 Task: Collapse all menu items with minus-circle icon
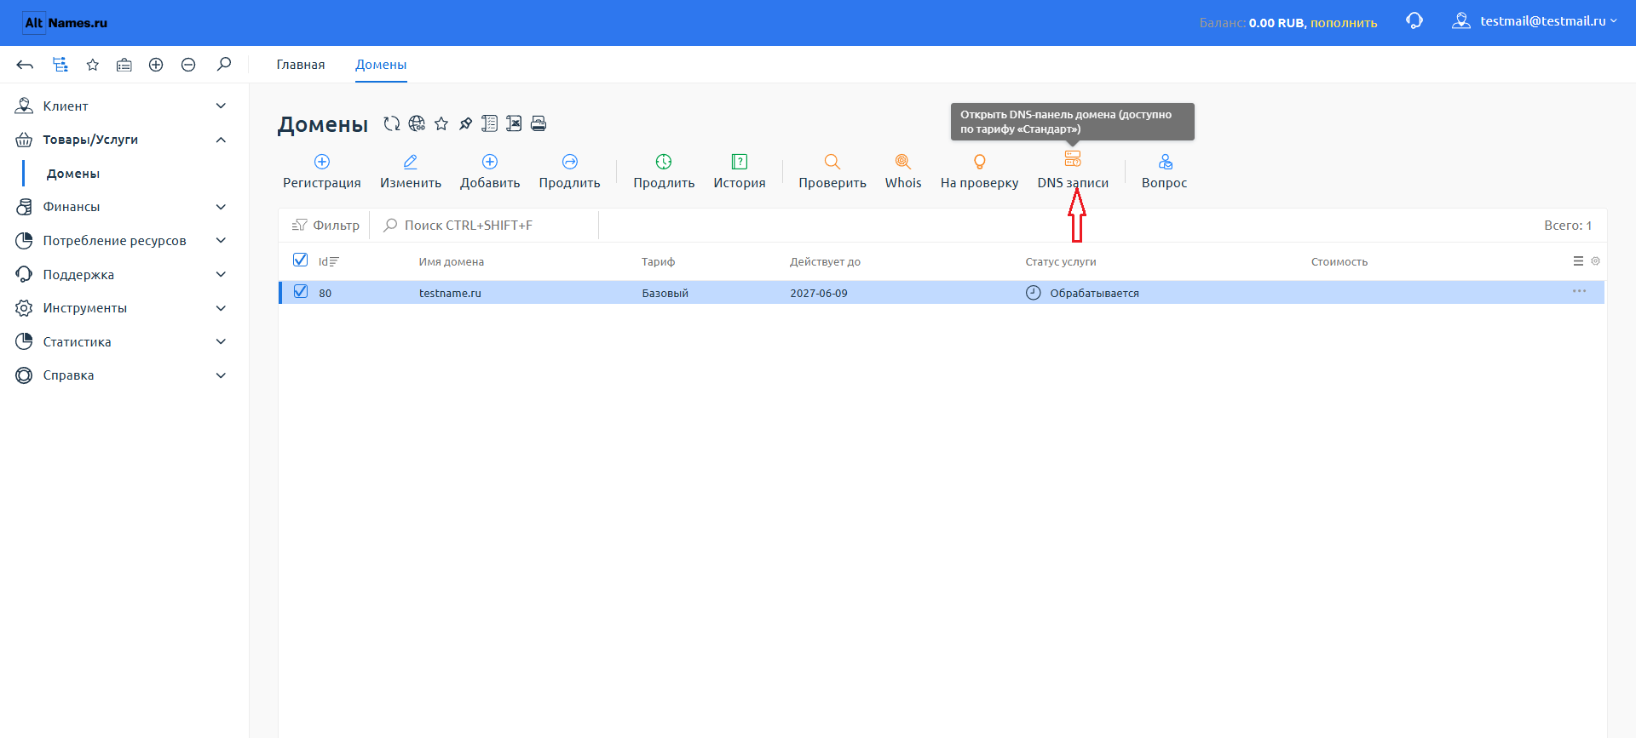point(188,65)
